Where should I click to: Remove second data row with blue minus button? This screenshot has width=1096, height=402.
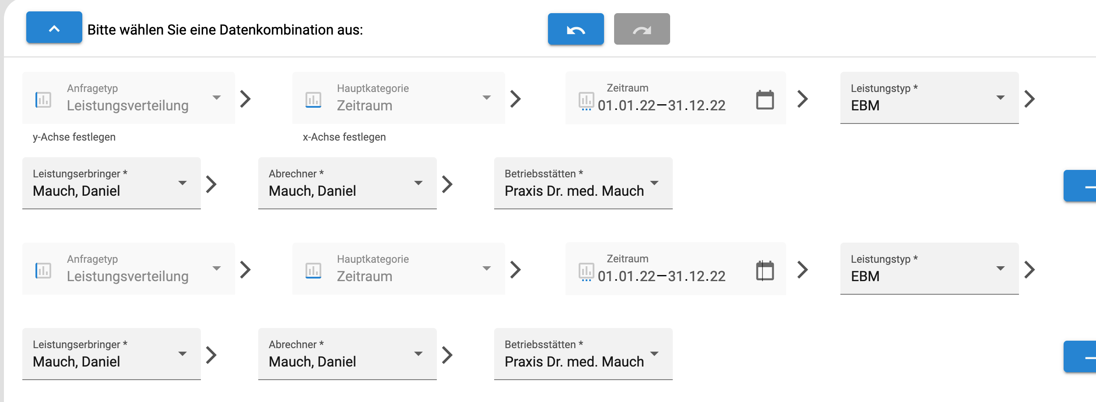(1080, 357)
